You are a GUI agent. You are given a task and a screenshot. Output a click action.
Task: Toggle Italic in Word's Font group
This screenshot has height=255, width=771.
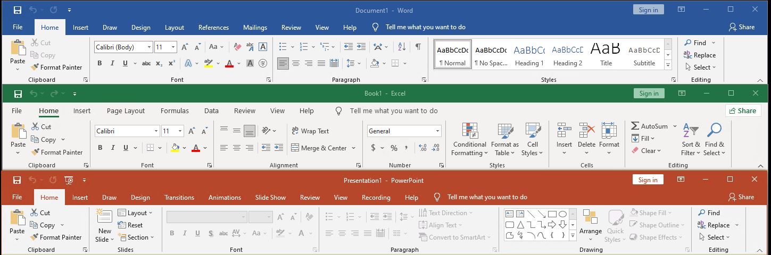(112, 63)
